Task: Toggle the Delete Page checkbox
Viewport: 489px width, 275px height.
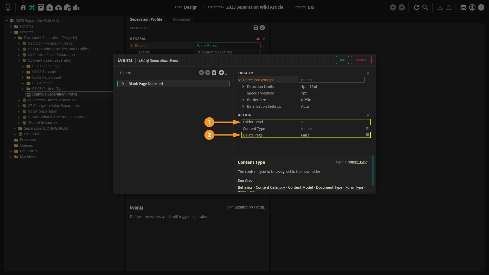Action: 367,135
